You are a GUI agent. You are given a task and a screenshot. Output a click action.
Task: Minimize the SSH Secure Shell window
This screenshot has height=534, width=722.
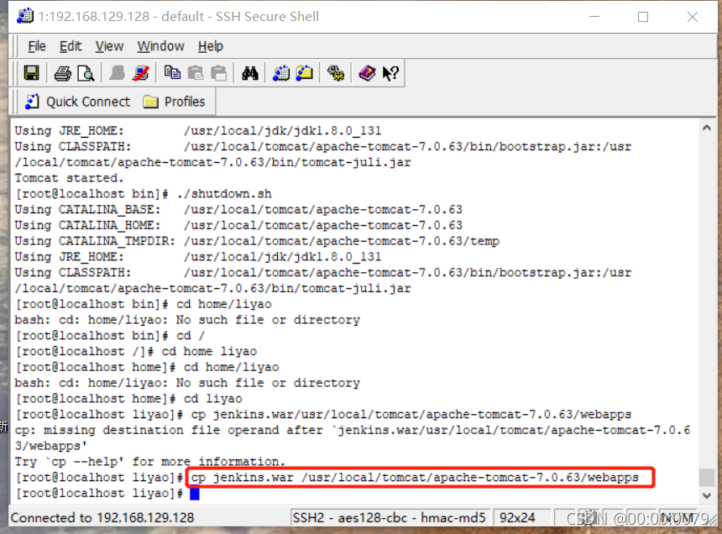pyautogui.click(x=594, y=17)
